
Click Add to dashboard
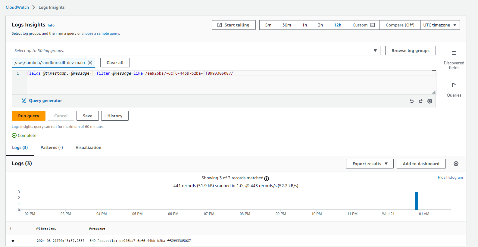click(x=421, y=164)
